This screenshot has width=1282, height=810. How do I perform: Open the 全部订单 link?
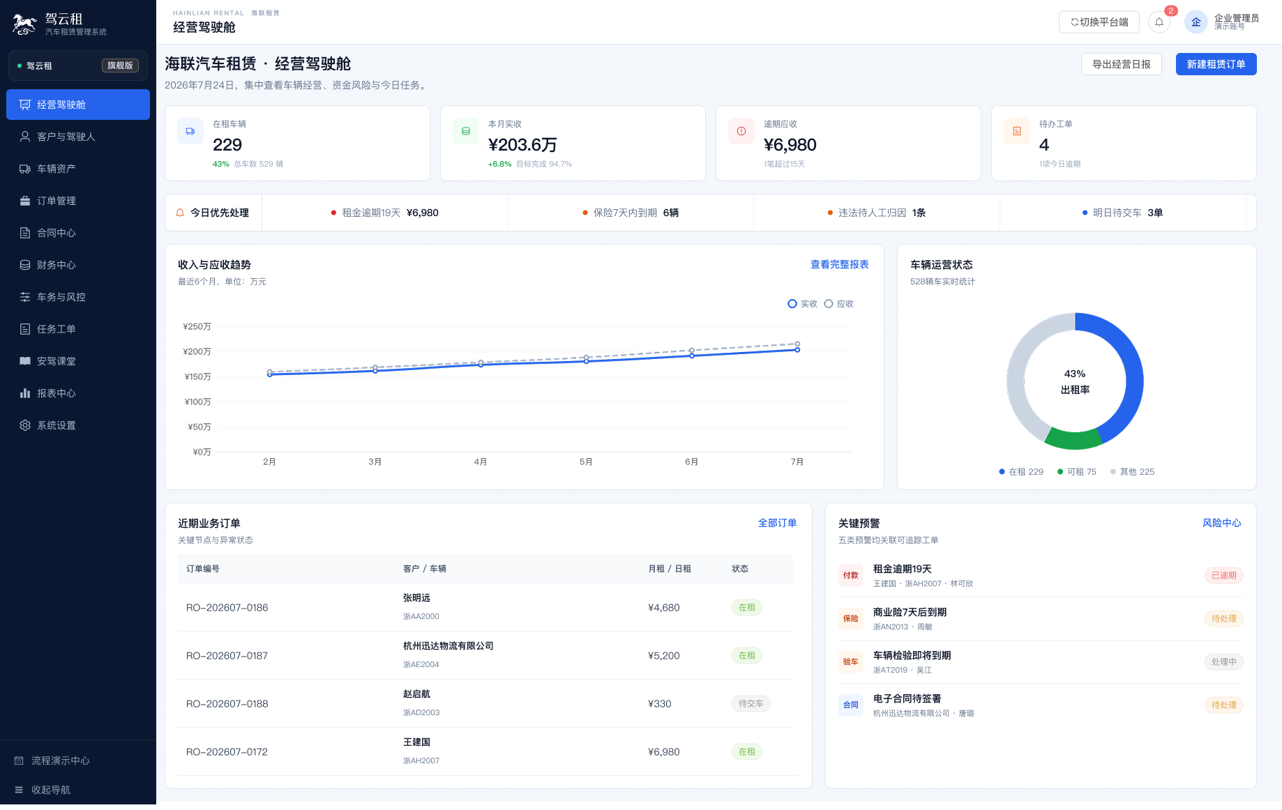[778, 524]
